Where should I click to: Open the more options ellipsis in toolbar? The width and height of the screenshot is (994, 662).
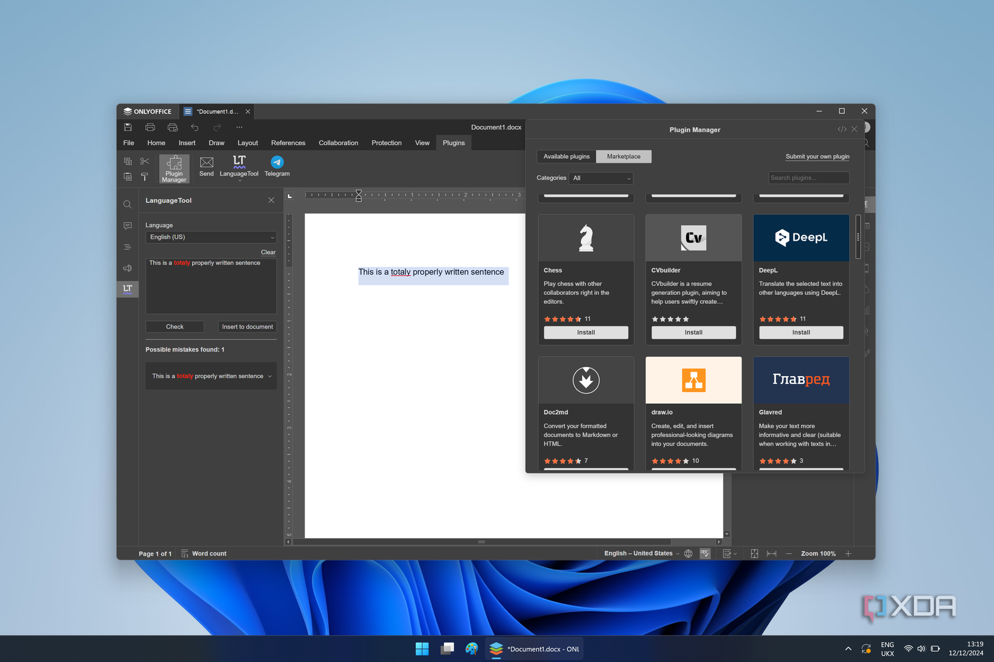[239, 127]
